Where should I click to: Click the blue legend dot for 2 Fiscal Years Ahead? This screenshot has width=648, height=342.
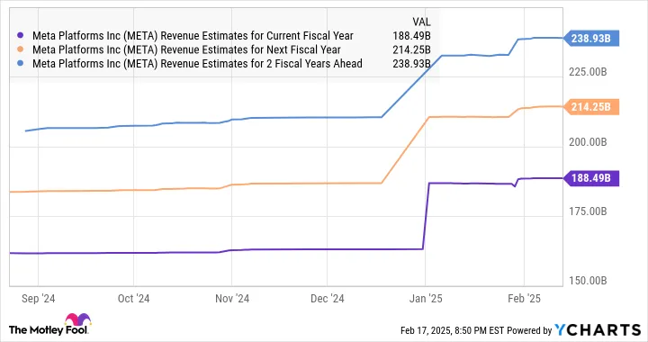[20, 64]
